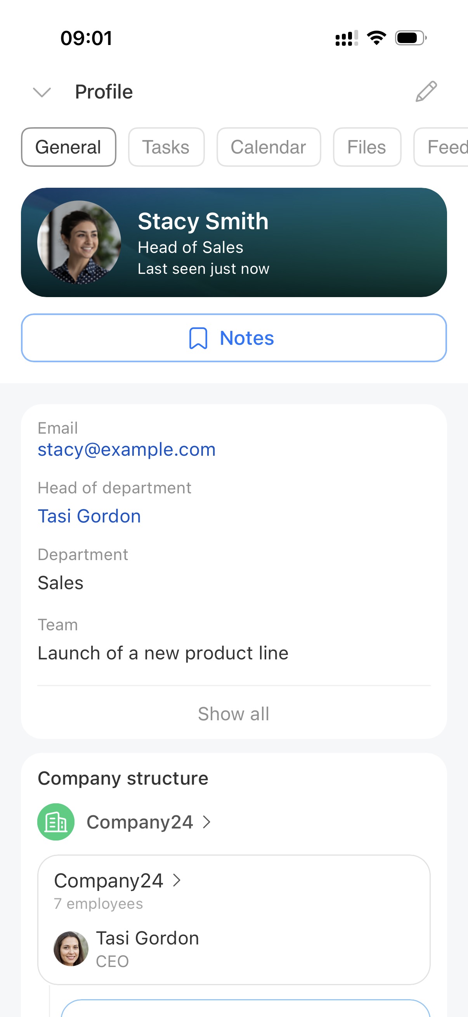Image resolution: width=468 pixels, height=1017 pixels.
Task: Tap Tasi Gordon's CEO avatar
Action: (x=71, y=949)
